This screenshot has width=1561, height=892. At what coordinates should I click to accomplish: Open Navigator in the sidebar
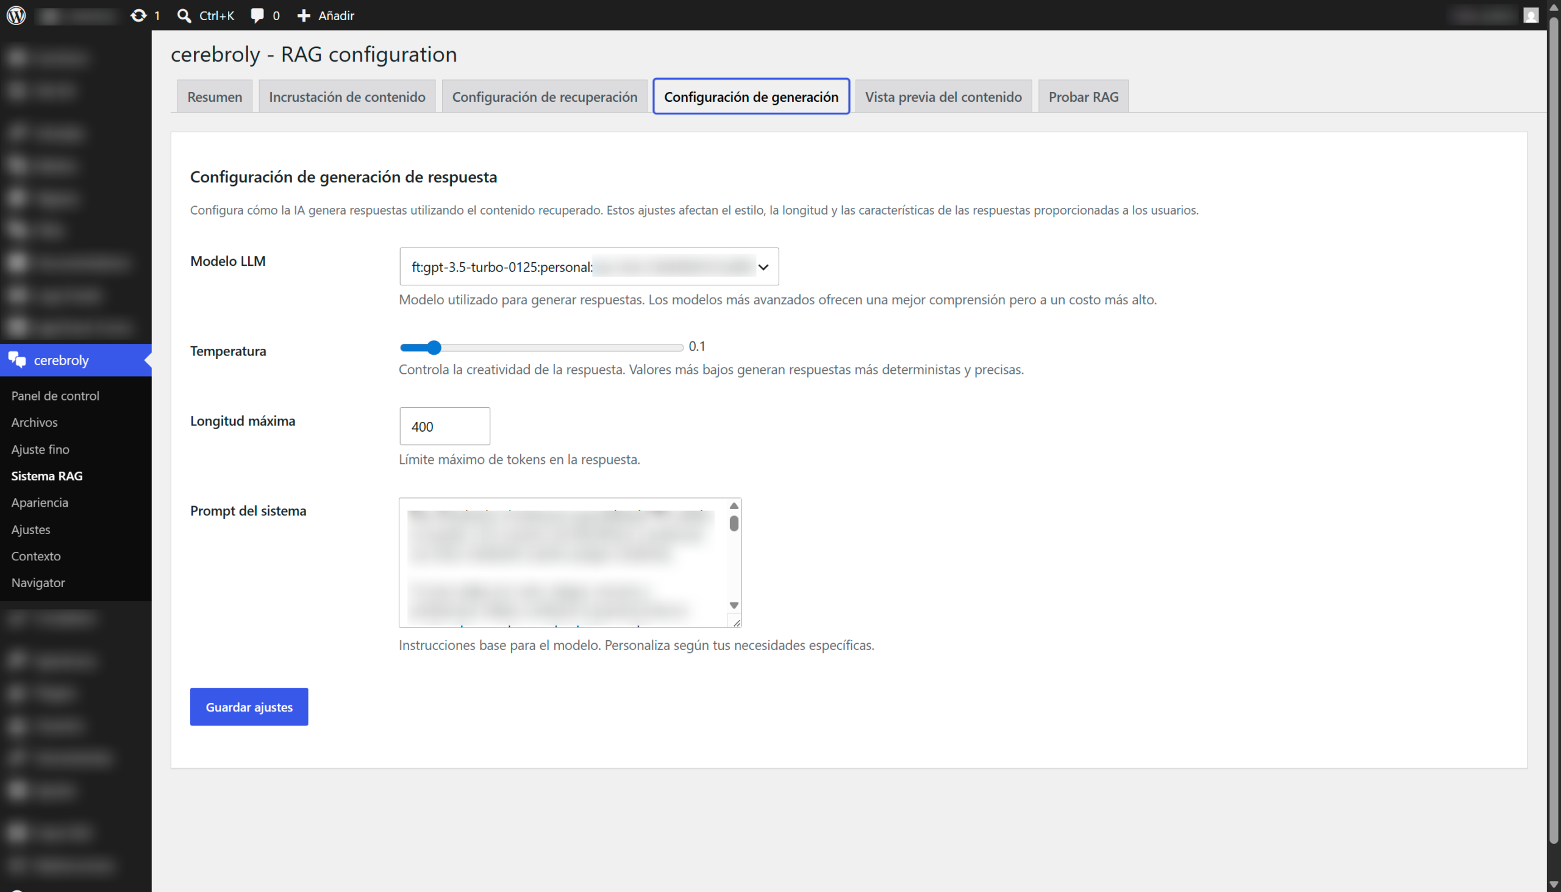tap(38, 583)
